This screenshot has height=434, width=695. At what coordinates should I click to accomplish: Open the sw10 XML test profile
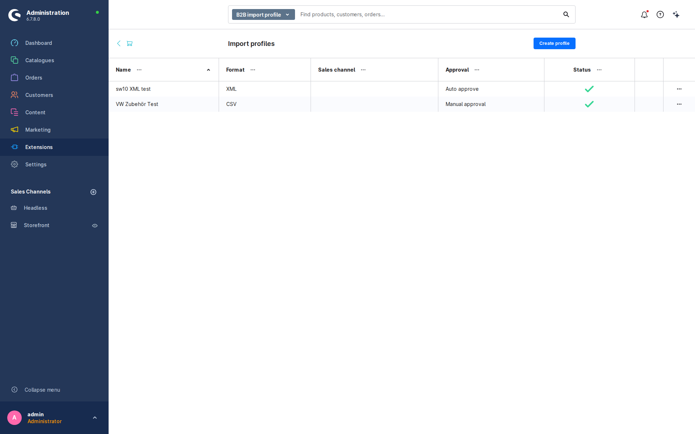pyautogui.click(x=133, y=89)
